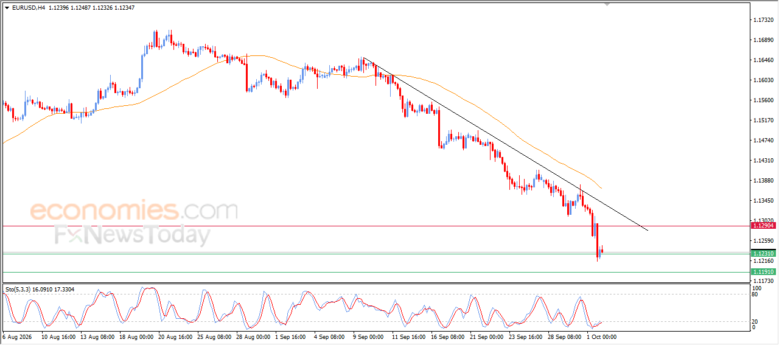This screenshot has height=345, width=779.
Task: Click the 1.13880 price scale label
Action: click(763, 181)
